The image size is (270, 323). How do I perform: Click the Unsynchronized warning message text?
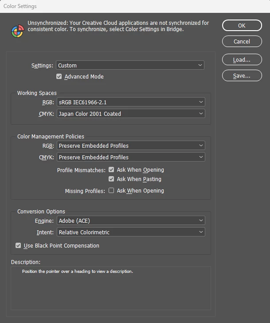point(118,26)
